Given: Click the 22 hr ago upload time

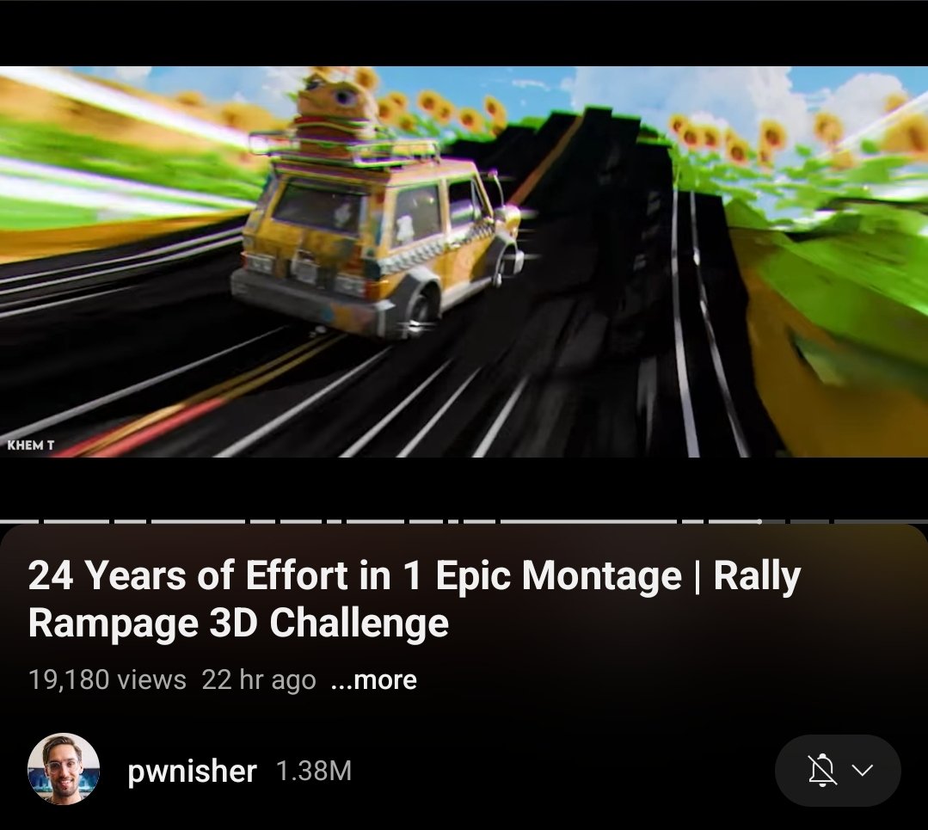Looking at the screenshot, I should (259, 679).
